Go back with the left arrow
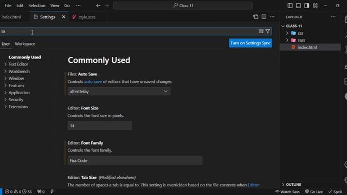Screen dimensions: 347x195 tap(98, 5)
